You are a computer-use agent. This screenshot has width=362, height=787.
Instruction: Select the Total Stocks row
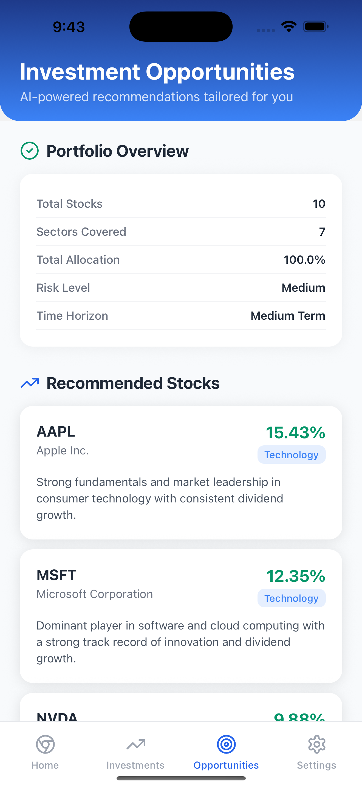(181, 204)
